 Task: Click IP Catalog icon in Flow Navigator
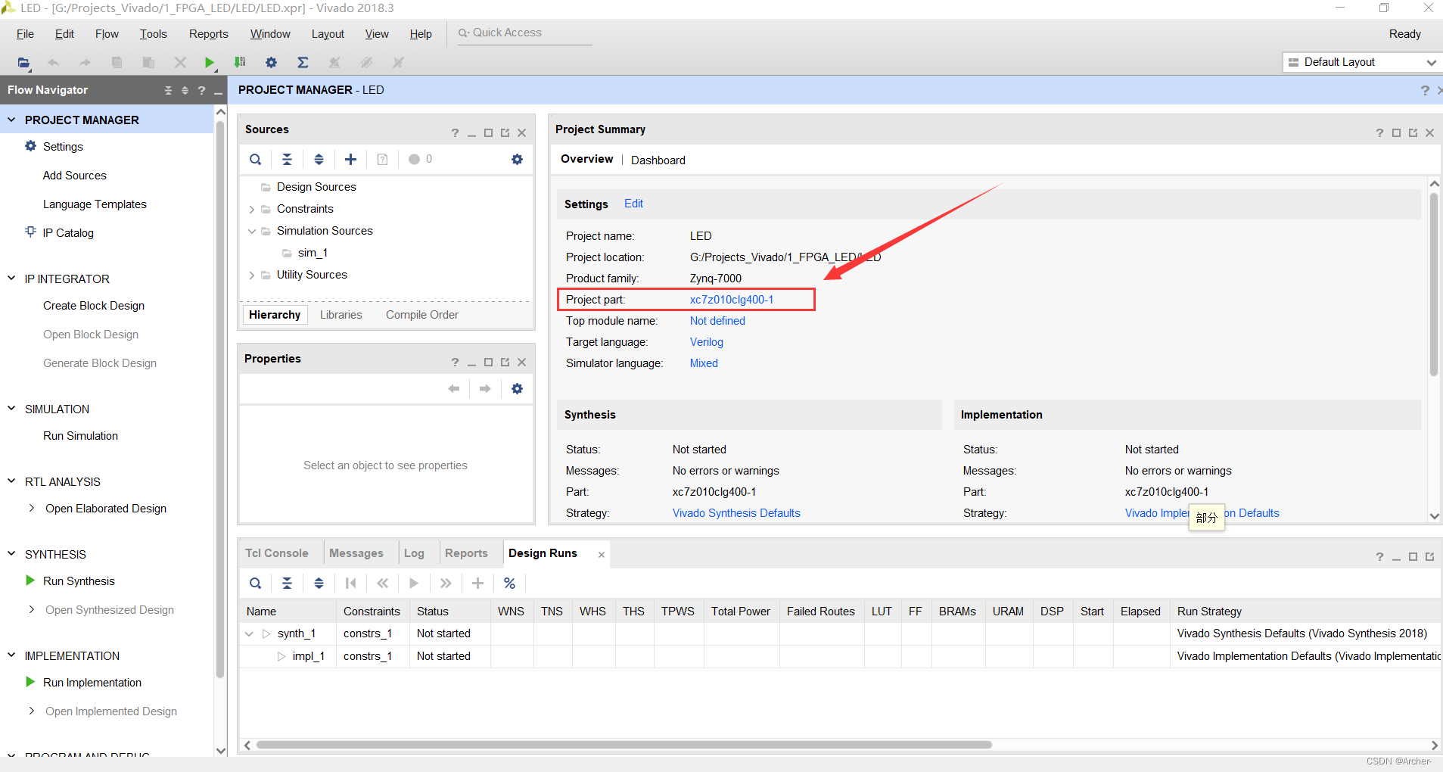click(30, 232)
